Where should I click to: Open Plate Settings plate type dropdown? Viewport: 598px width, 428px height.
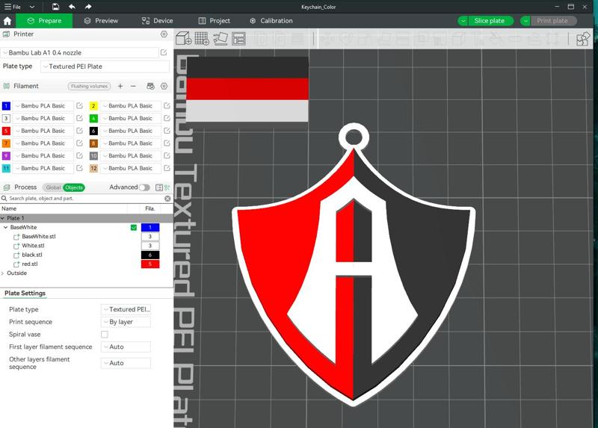pyautogui.click(x=126, y=309)
